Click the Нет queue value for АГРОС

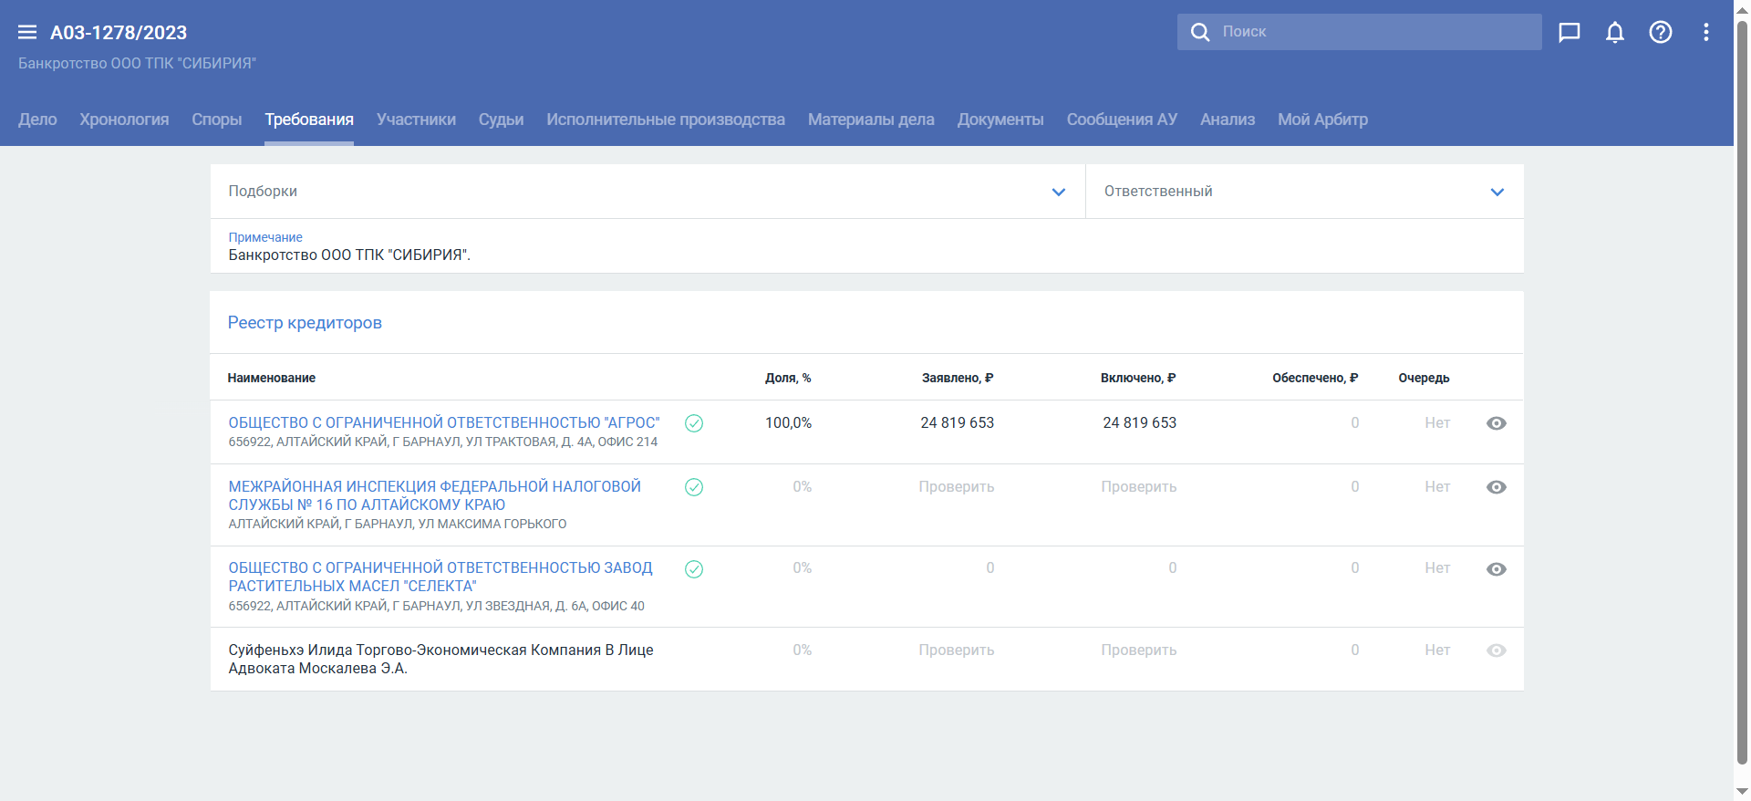1437,423
